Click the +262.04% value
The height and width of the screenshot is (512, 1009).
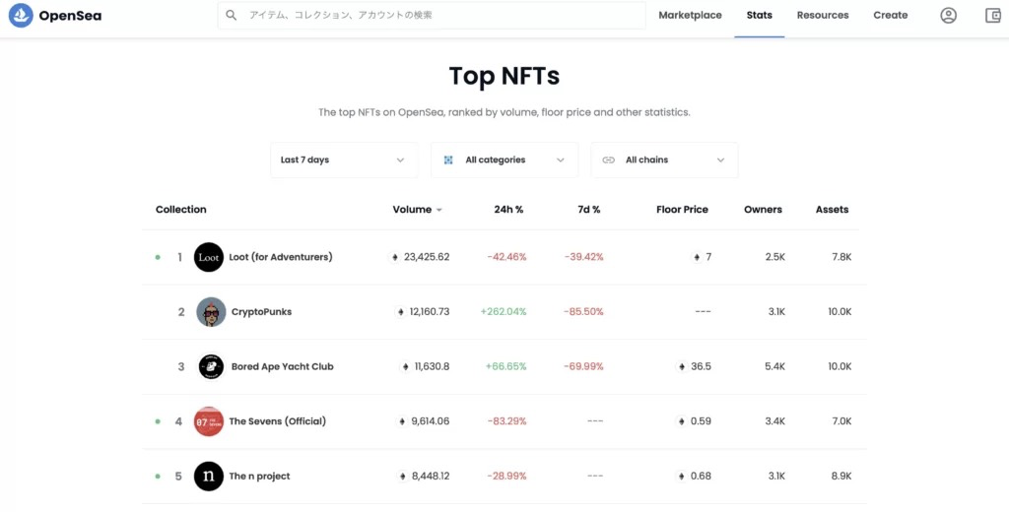click(x=504, y=312)
